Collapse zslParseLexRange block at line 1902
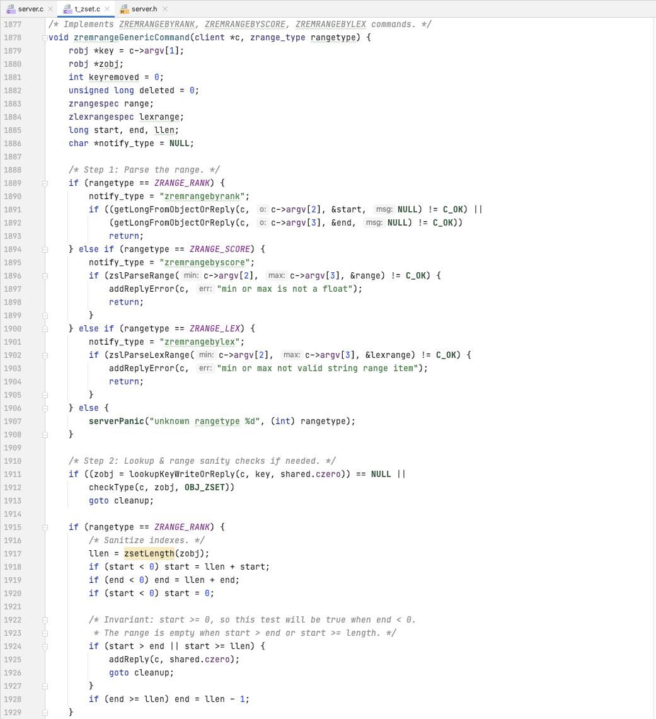This screenshot has height=719, width=656. click(45, 355)
